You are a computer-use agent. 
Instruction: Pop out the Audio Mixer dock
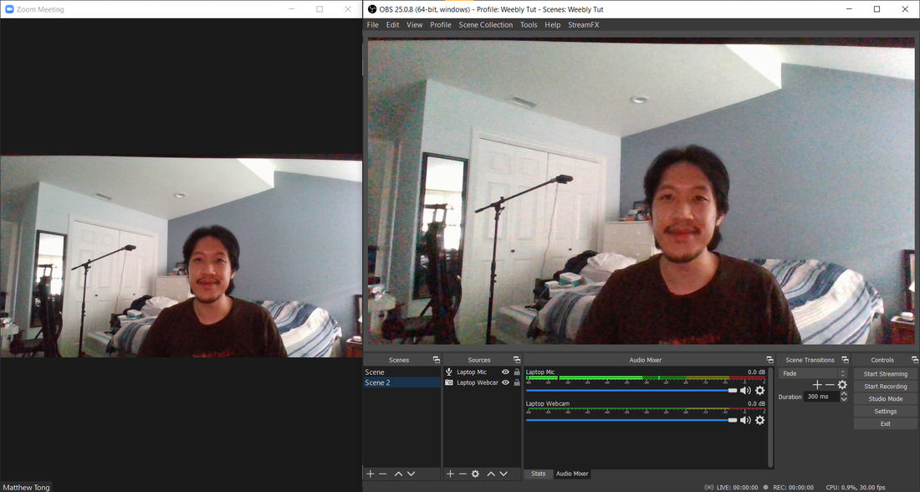[769, 360]
